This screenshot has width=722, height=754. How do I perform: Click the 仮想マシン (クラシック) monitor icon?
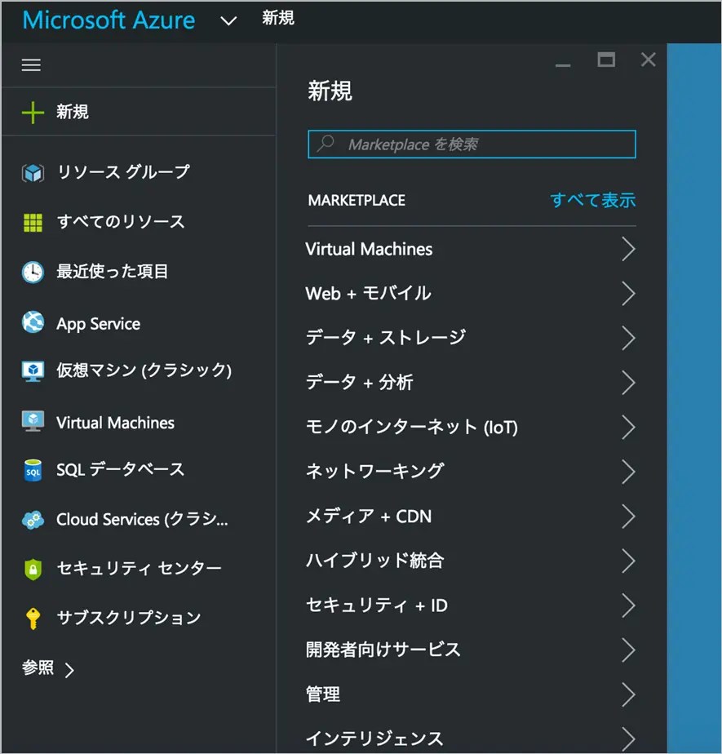pyautogui.click(x=33, y=371)
